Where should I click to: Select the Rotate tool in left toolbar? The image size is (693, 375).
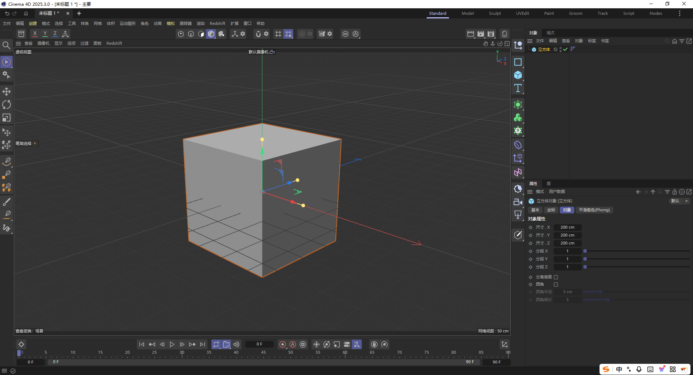pyautogui.click(x=6, y=105)
